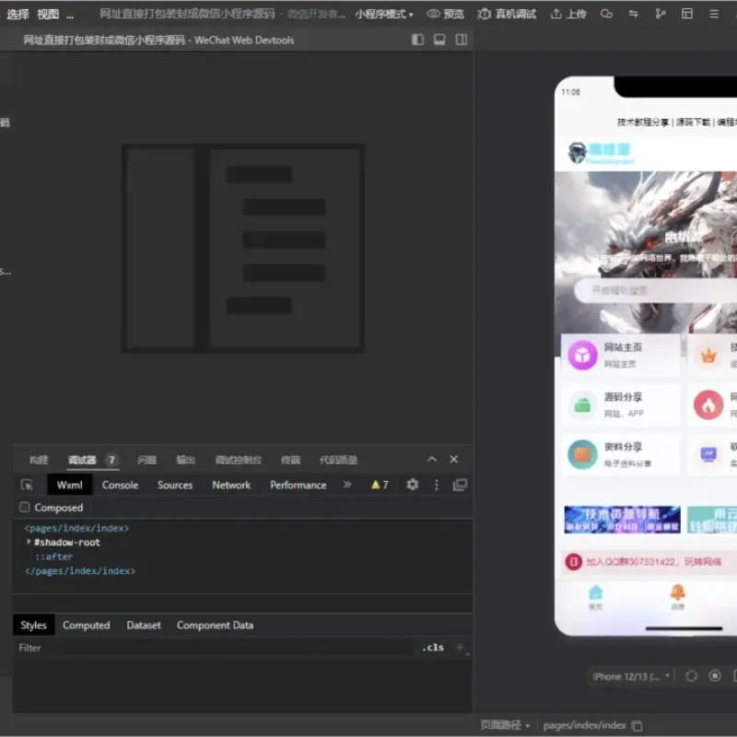Open the iPhone 12/13 device dropdown
Screen dimensions: 737x737
coord(631,676)
